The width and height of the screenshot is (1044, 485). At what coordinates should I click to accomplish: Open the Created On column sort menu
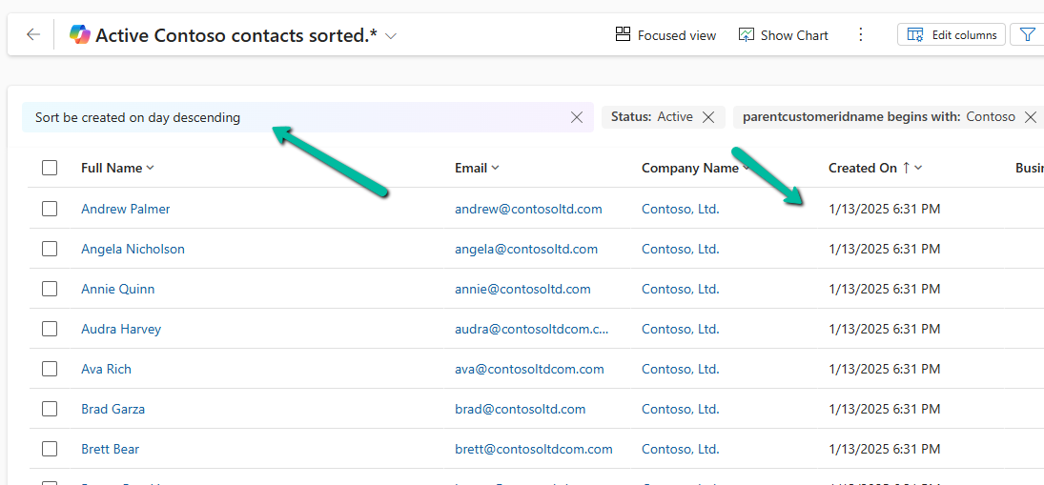[x=874, y=168]
